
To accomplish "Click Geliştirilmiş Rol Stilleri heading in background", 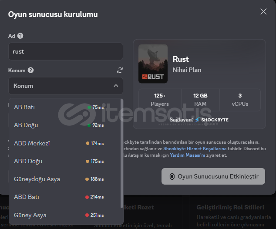I will pyautogui.click(x=230, y=207).
